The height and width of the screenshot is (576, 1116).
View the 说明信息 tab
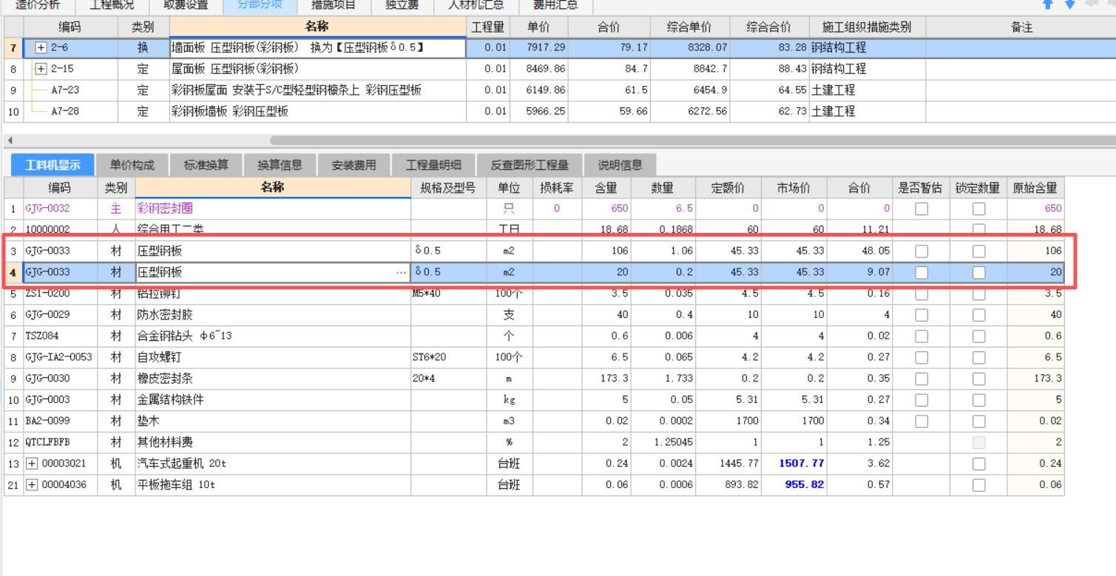(x=620, y=164)
